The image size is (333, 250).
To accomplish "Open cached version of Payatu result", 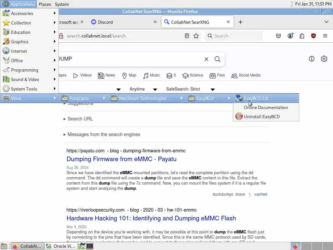I will pyautogui.click(x=261, y=194).
